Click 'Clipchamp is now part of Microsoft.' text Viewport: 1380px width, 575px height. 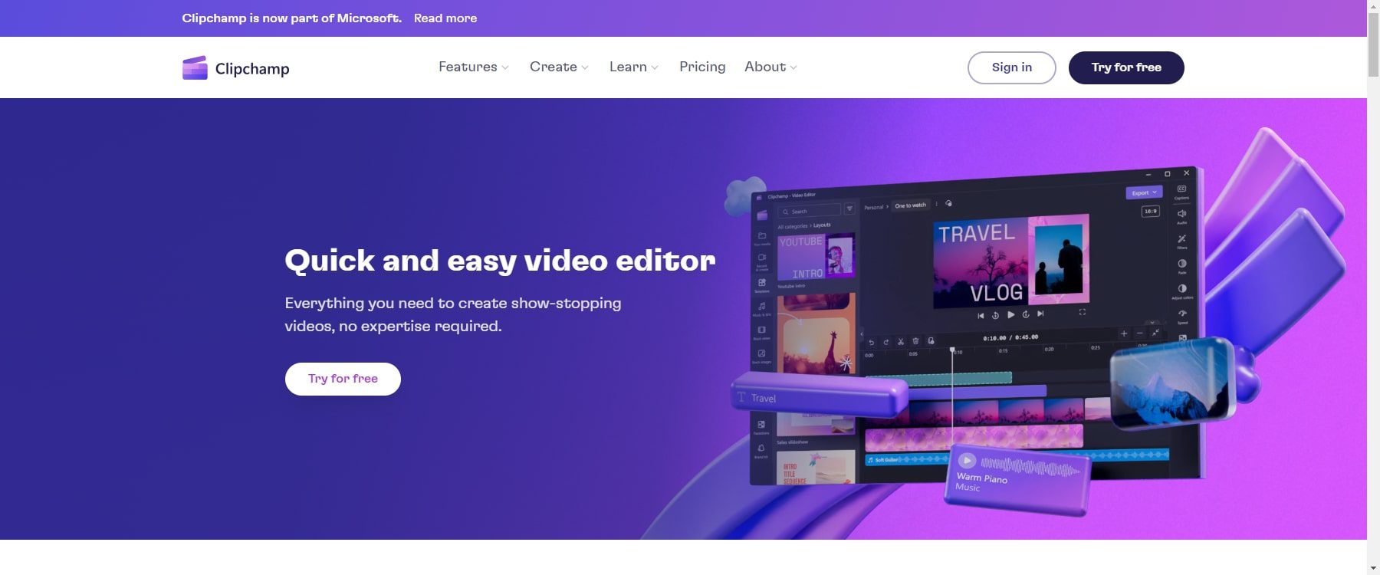coord(291,18)
